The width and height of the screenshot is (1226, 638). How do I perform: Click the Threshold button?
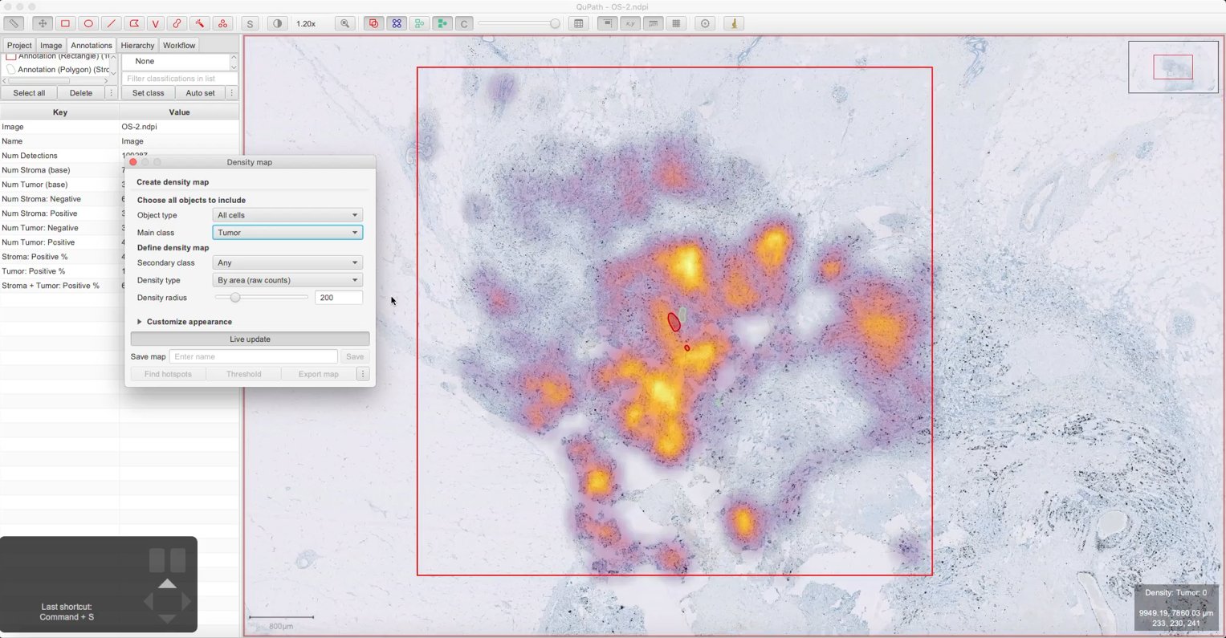(243, 374)
